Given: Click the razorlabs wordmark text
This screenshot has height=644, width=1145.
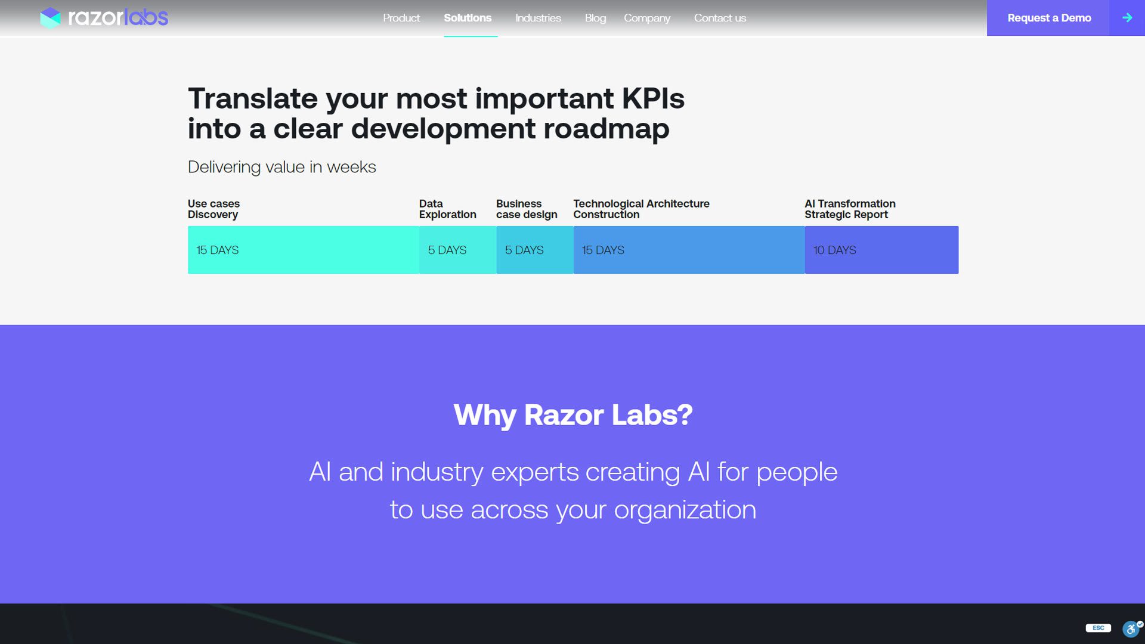Looking at the screenshot, I should [x=118, y=18].
